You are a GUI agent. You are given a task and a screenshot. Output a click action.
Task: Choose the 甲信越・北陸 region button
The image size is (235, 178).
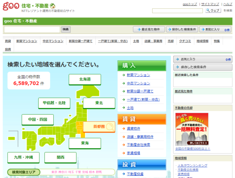(54, 103)
